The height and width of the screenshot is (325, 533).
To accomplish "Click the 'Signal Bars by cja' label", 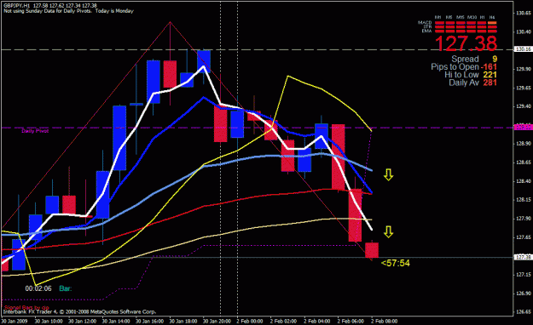I will coord(26,307).
